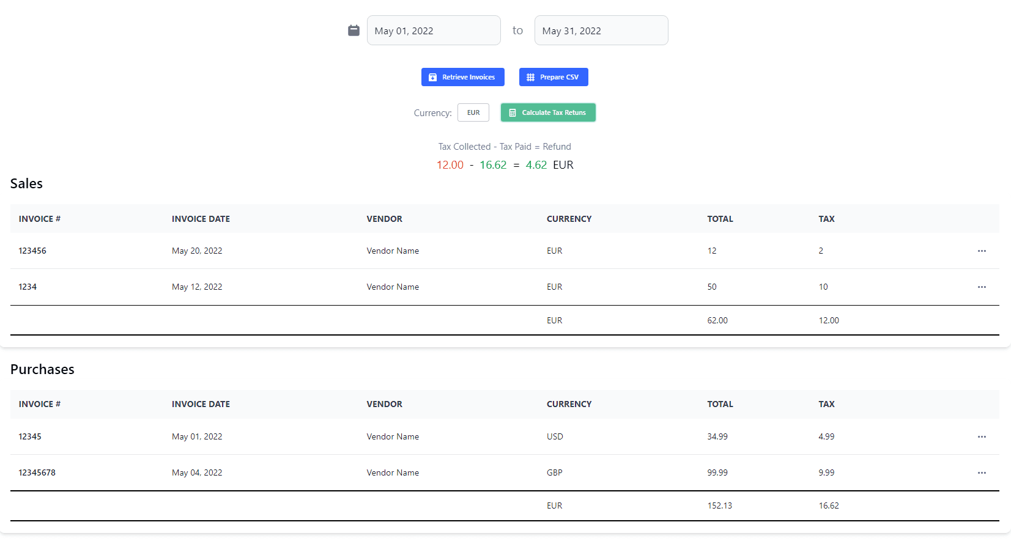Image resolution: width=1011 pixels, height=544 pixels.
Task: Open options menu for purchase invoice 12345
Action: tap(982, 437)
